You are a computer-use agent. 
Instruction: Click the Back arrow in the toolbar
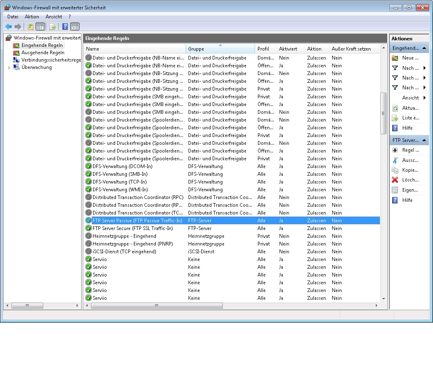[x=9, y=27]
